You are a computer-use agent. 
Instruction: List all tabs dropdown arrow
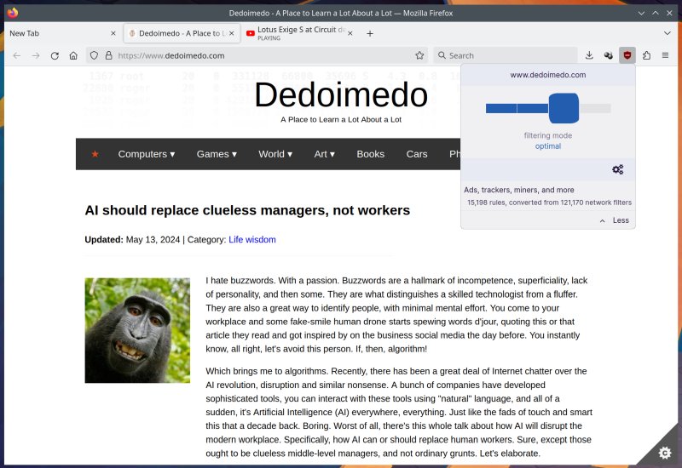(x=668, y=33)
